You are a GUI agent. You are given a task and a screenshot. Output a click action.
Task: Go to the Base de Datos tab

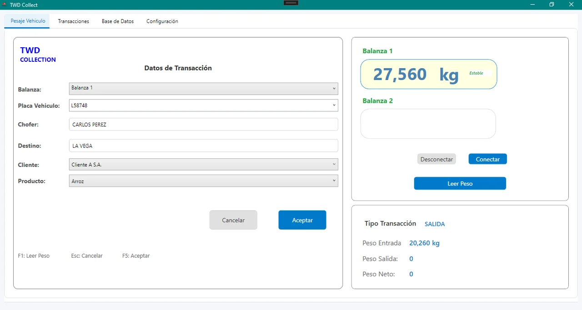tap(118, 21)
